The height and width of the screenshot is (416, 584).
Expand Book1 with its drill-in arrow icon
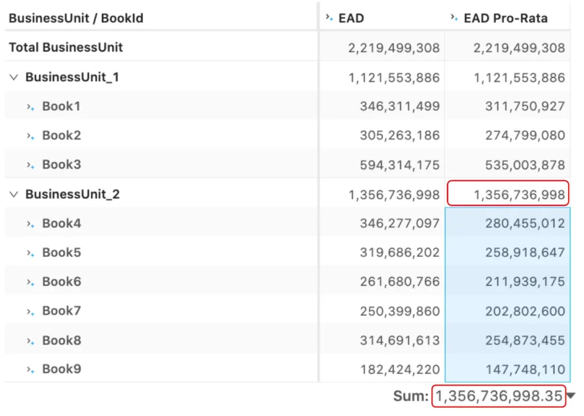[x=31, y=107]
